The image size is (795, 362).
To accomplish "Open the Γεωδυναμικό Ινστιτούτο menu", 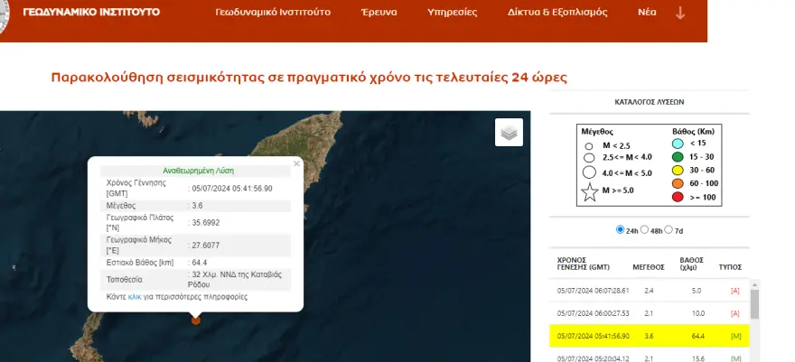I will pos(273,14).
